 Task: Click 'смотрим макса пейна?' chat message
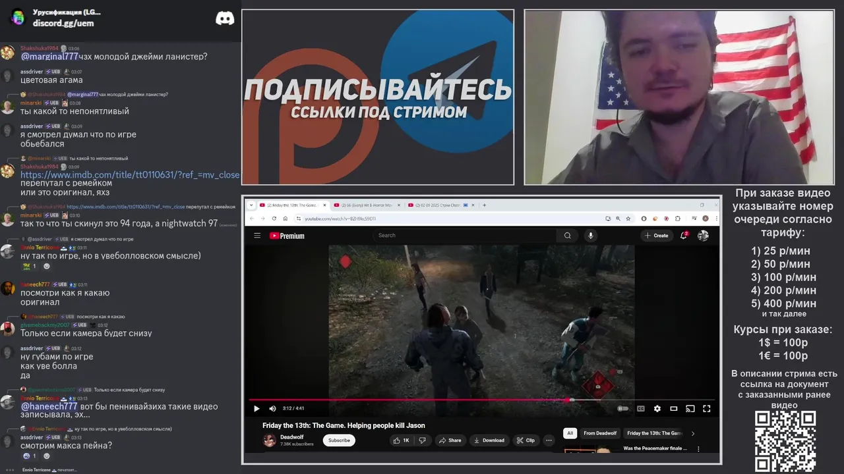point(66,446)
